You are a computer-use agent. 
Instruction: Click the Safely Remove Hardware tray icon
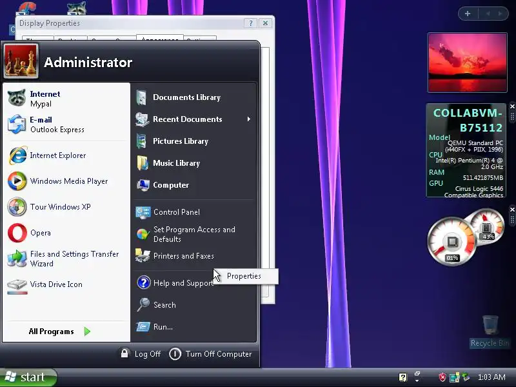pyautogui.click(x=466, y=377)
